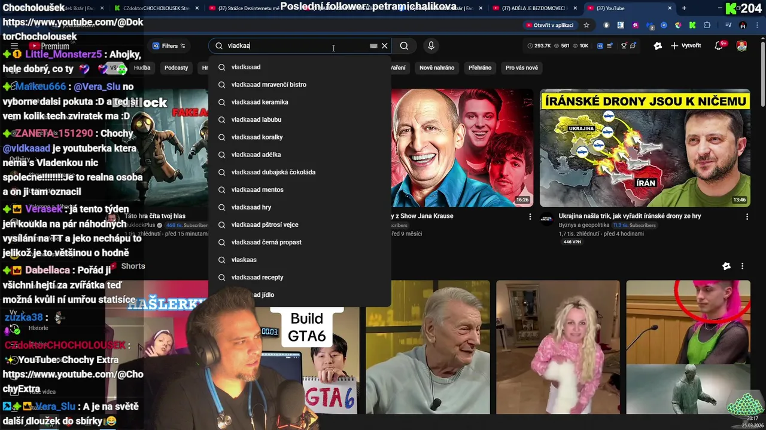
Task: Open Shorts section three-dot options
Action: (x=742, y=266)
